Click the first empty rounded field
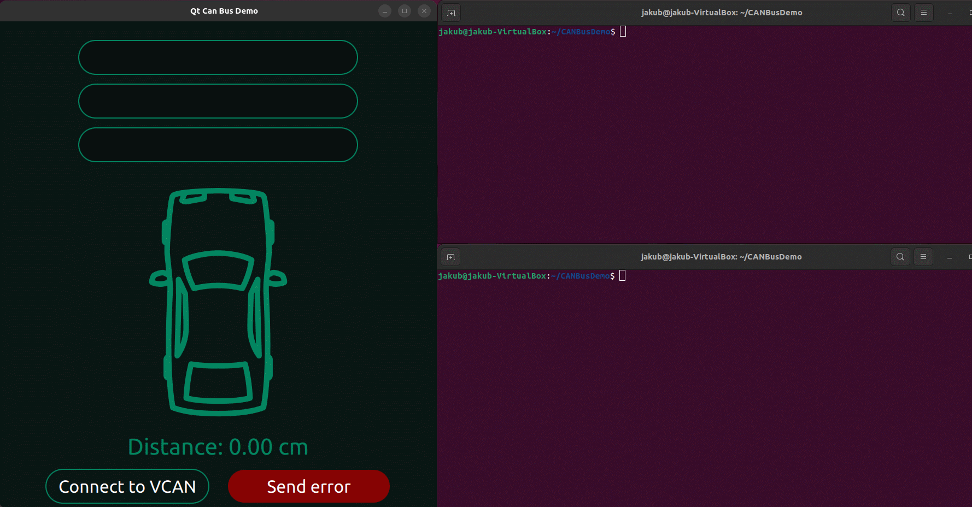The width and height of the screenshot is (972, 507). (x=218, y=57)
